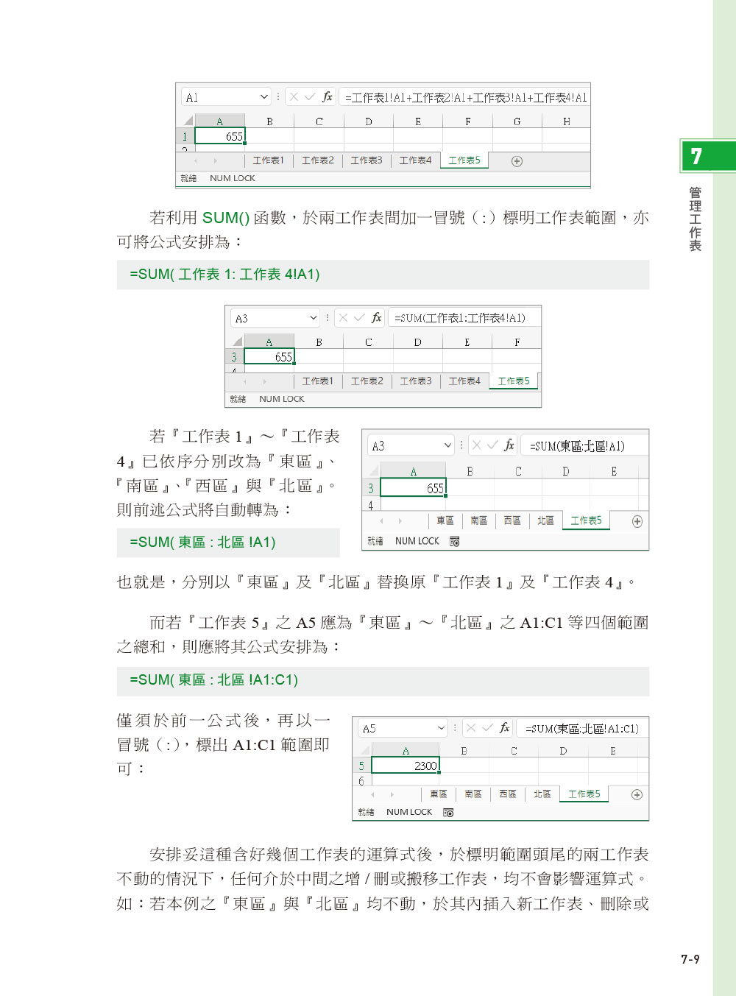Toggle the Enter checkmark in the A5 formula bar
This screenshot has height=996, width=736.
coord(486,727)
